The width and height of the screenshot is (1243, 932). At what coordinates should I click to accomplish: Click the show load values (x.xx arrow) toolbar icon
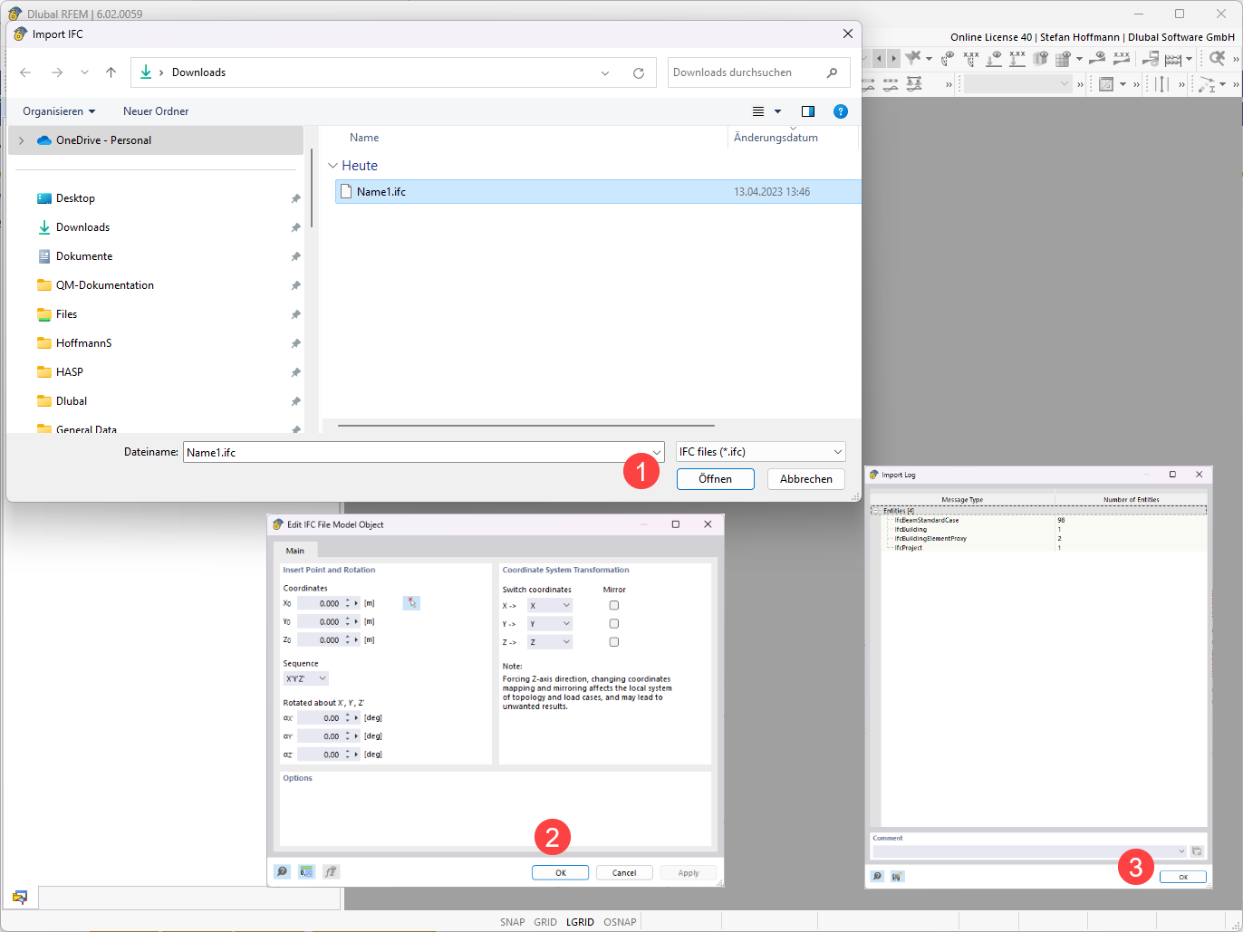point(1017,59)
